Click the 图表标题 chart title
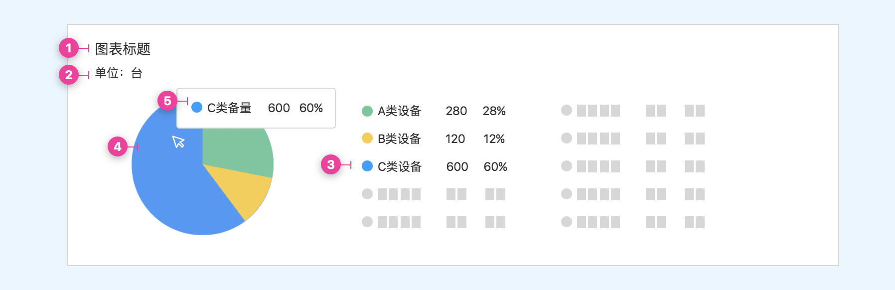This screenshot has height=290, width=895. [x=123, y=49]
